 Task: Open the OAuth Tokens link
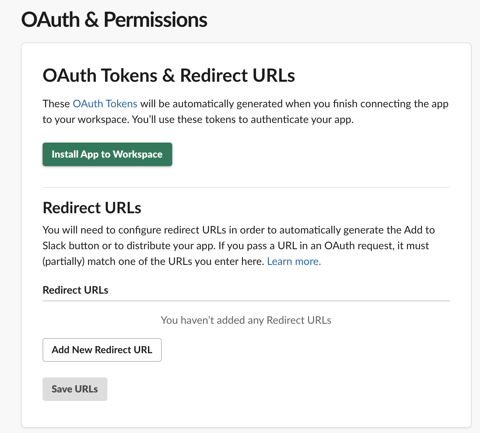(105, 104)
